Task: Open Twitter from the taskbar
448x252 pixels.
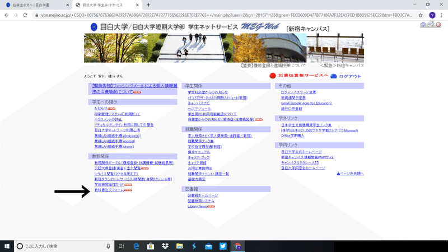Action: point(223,246)
